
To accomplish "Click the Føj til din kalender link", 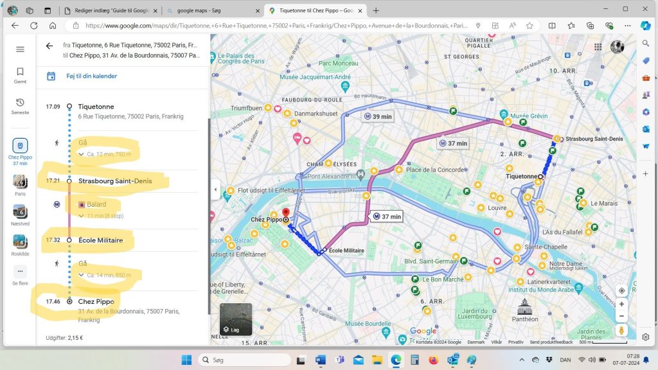I will click(x=91, y=76).
